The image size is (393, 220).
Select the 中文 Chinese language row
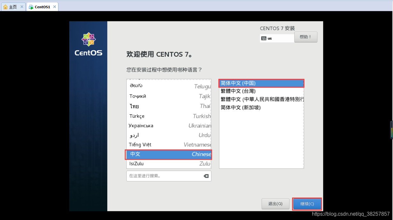(169, 154)
